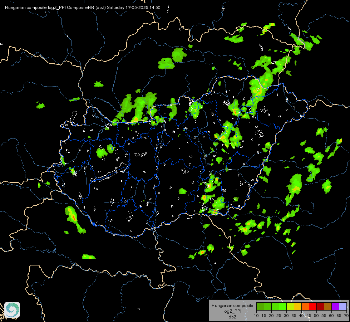
Task: Click the legend label 'logZ_PPI'
Action: pyautogui.click(x=232, y=311)
